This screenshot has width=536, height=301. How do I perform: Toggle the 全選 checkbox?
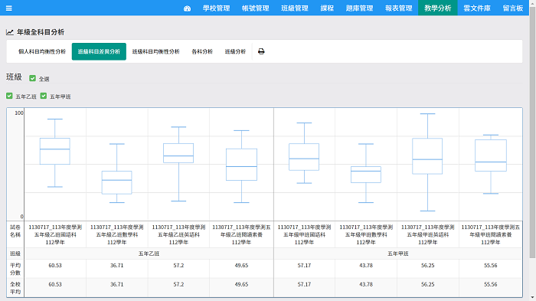click(32, 78)
